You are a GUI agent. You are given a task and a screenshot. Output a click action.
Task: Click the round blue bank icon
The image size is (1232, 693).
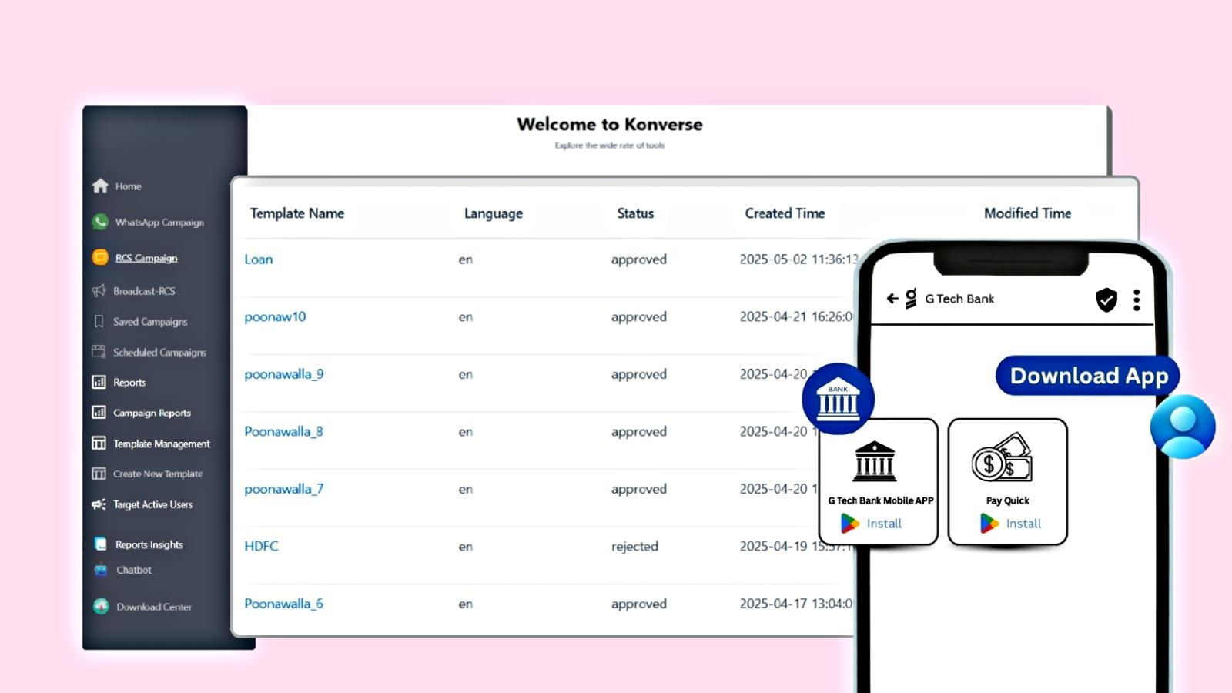point(838,399)
